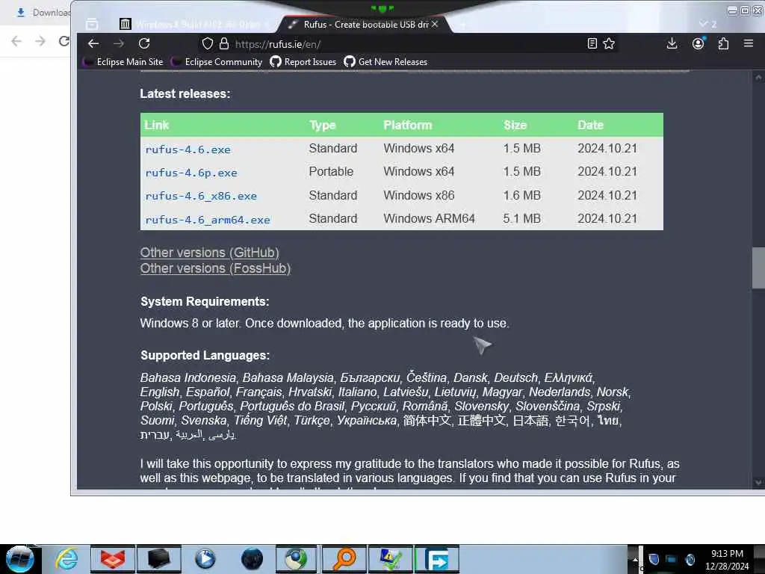The height and width of the screenshot is (574, 765).
Task: Download rufus-4.6_x86.exe
Action: (x=201, y=197)
